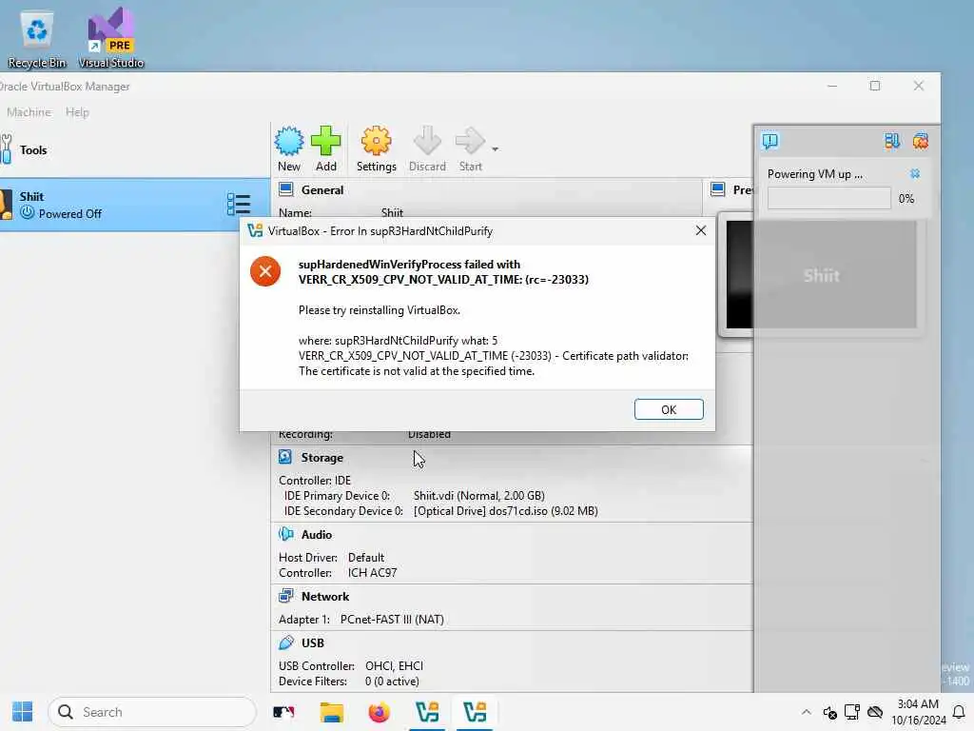The height and width of the screenshot is (731, 974).
Task: Click the taskbar Search box
Action: tap(152, 712)
